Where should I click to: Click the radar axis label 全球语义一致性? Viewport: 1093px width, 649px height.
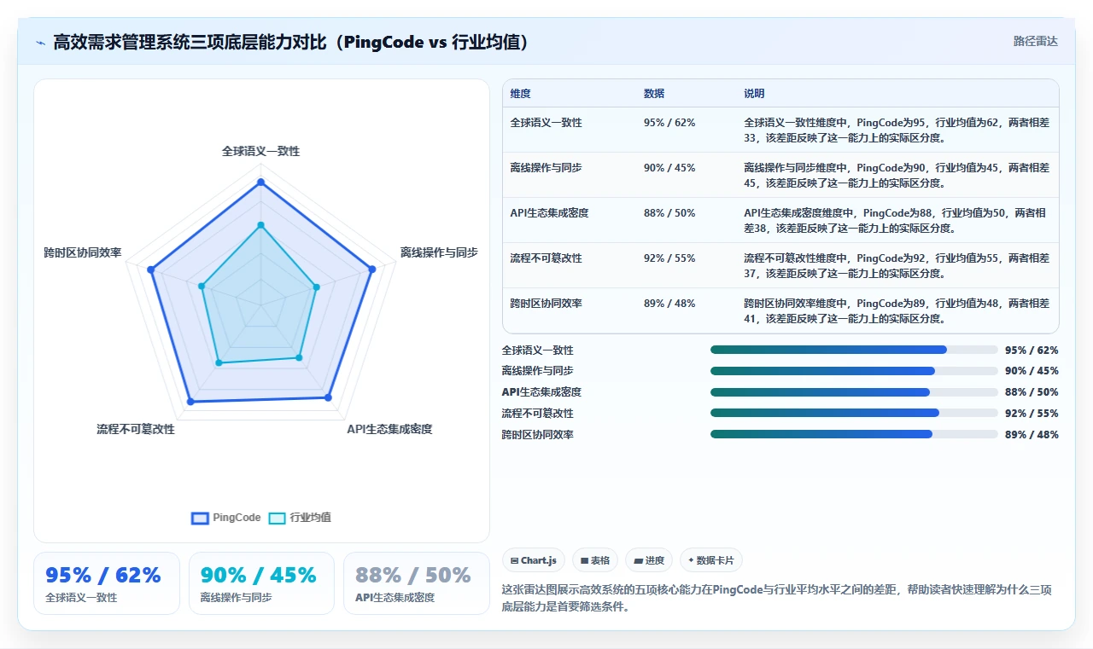(260, 151)
